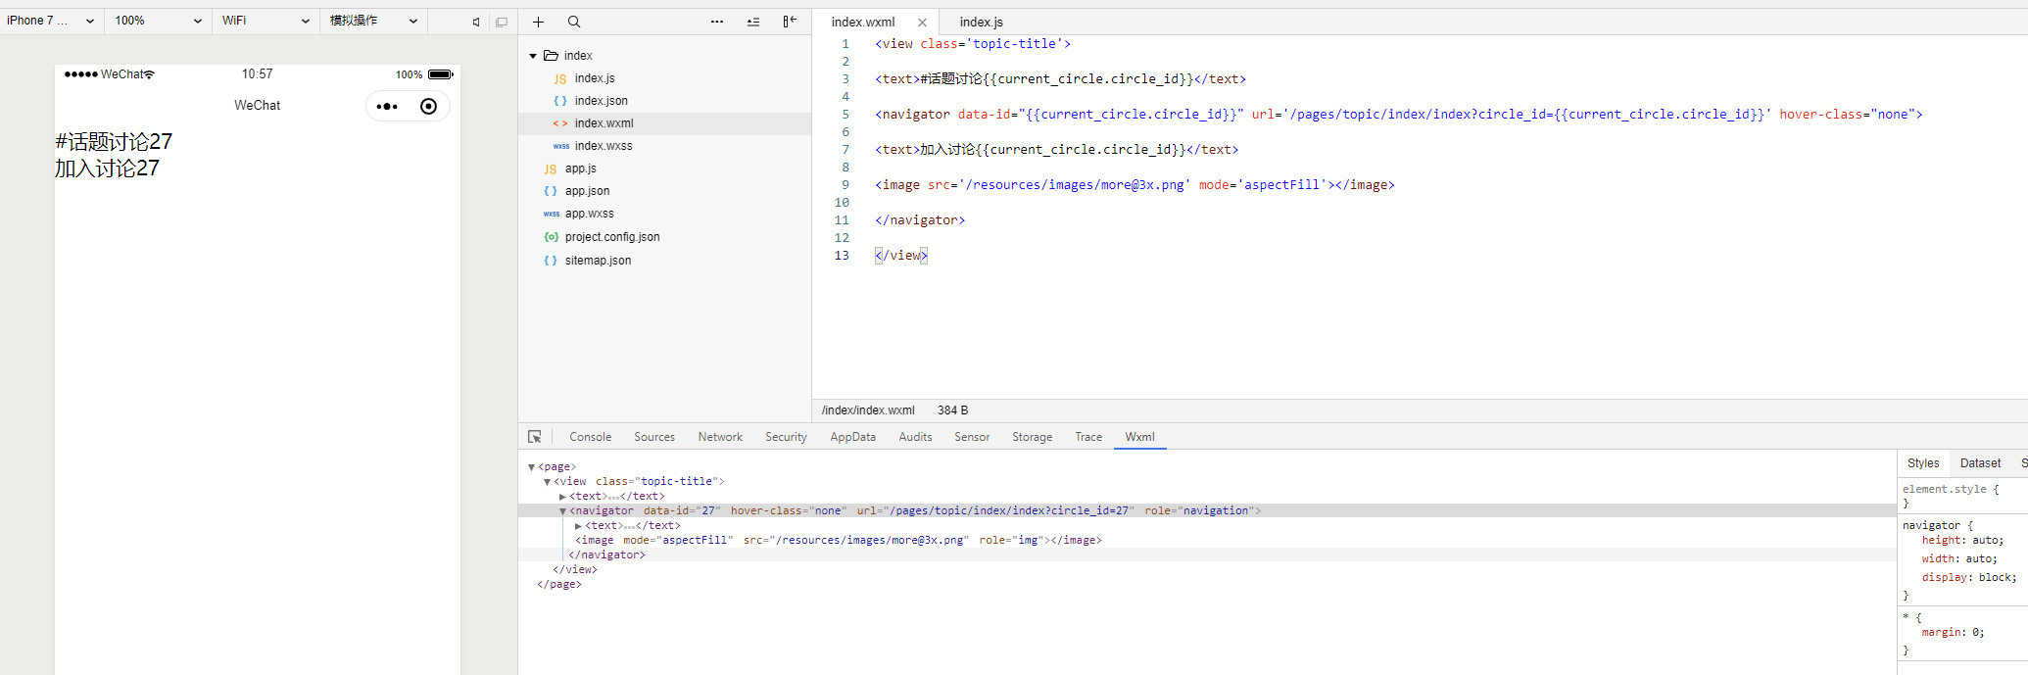Tap the capsule close circle button in simulator
This screenshot has height=675, width=2028.
428,106
